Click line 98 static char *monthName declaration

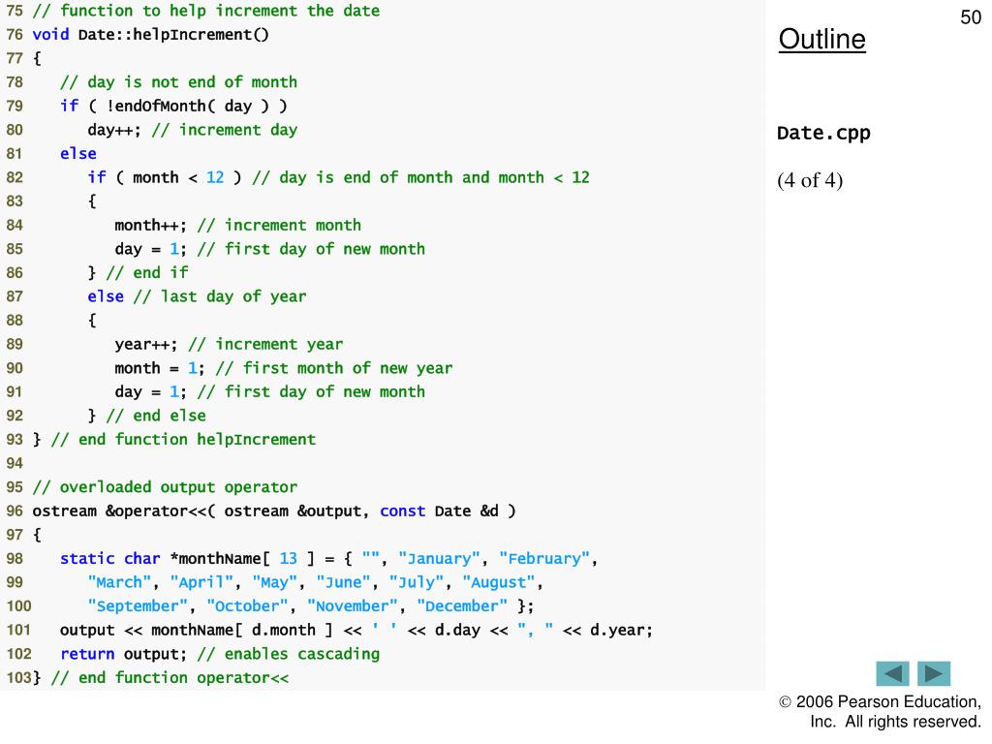(329, 559)
